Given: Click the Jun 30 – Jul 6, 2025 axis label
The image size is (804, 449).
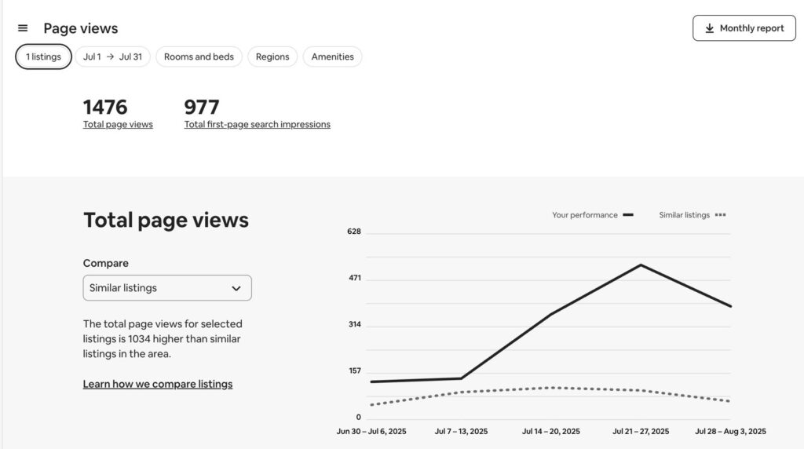Looking at the screenshot, I should (371, 431).
